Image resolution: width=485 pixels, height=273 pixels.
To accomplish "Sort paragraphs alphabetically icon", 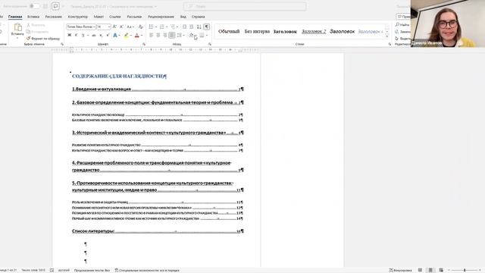I will (x=199, y=27).
